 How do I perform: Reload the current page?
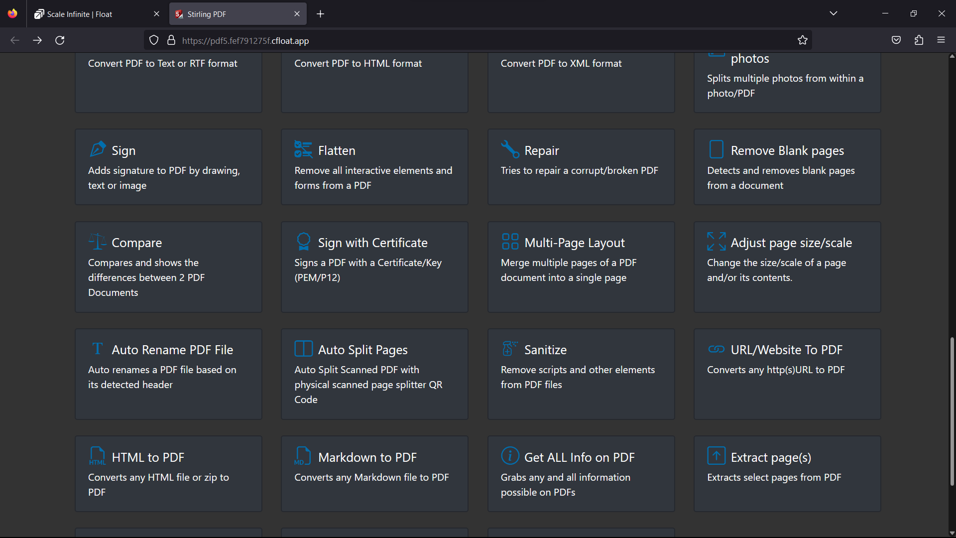pyautogui.click(x=60, y=40)
